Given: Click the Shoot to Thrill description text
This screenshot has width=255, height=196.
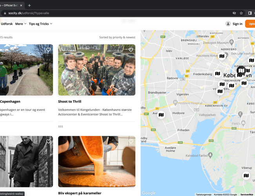Looking at the screenshot, I should click(95, 112).
